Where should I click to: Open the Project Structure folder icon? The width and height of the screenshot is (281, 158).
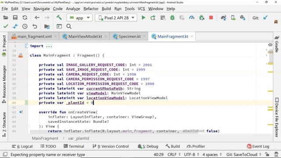coord(47,26)
